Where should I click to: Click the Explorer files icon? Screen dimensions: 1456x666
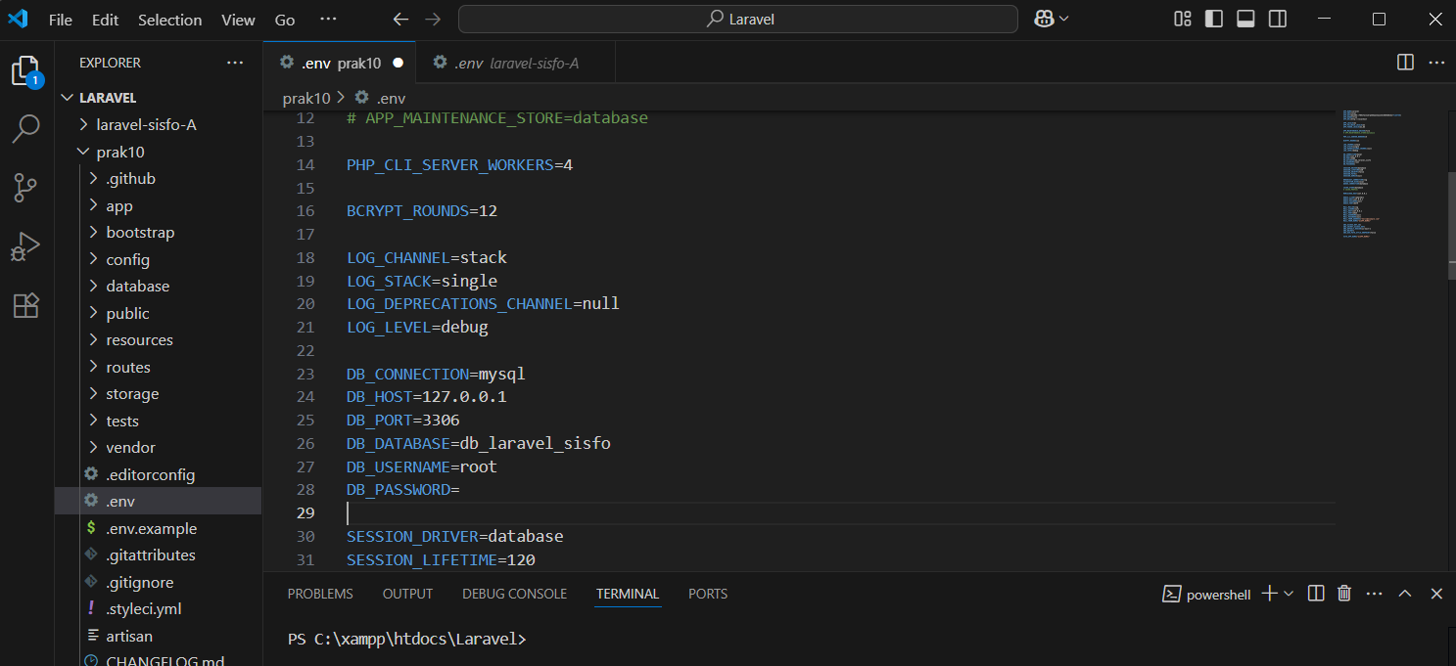click(x=25, y=70)
